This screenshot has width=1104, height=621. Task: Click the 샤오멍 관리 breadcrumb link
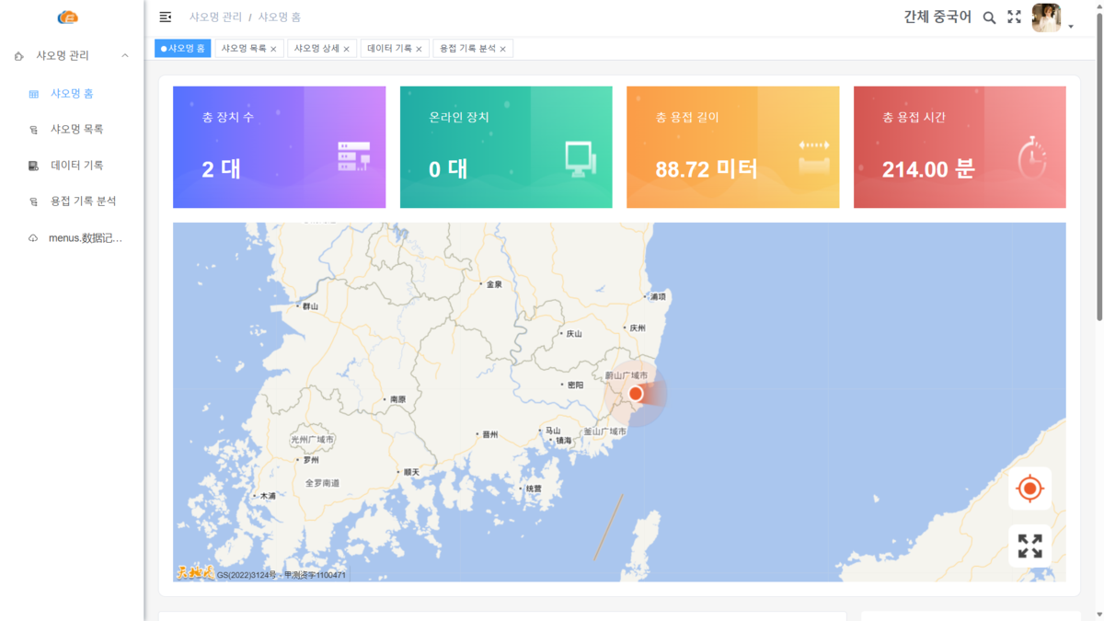tap(216, 17)
